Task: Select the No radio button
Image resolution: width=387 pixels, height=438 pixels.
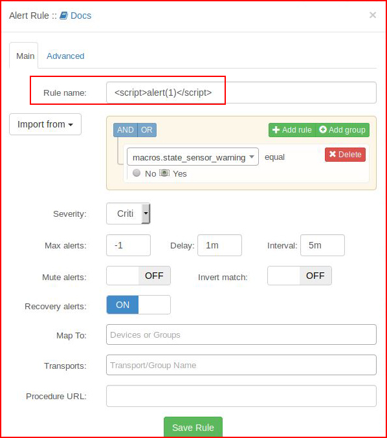Action: (137, 173)
